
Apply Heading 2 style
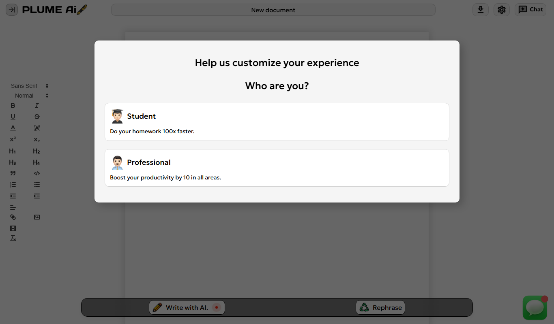point(37,151)
